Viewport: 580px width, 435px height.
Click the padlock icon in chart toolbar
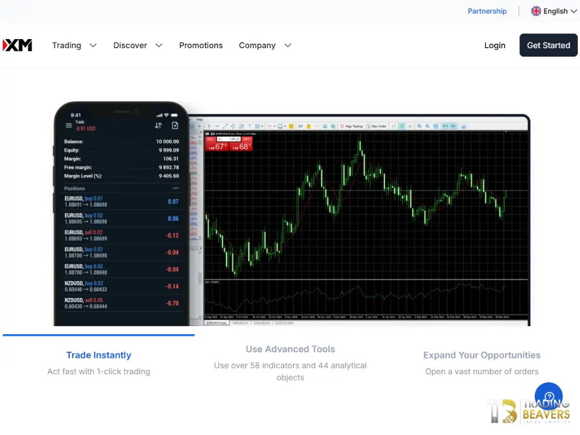tap(309, 126)
